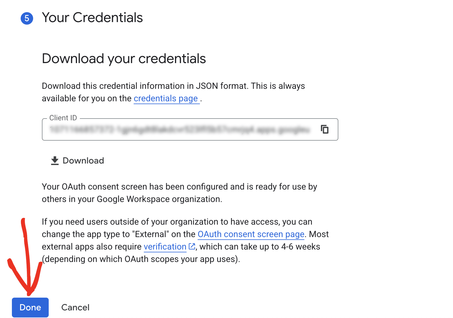
Task: Cancel the credentials setup
Action: (75, 308)
